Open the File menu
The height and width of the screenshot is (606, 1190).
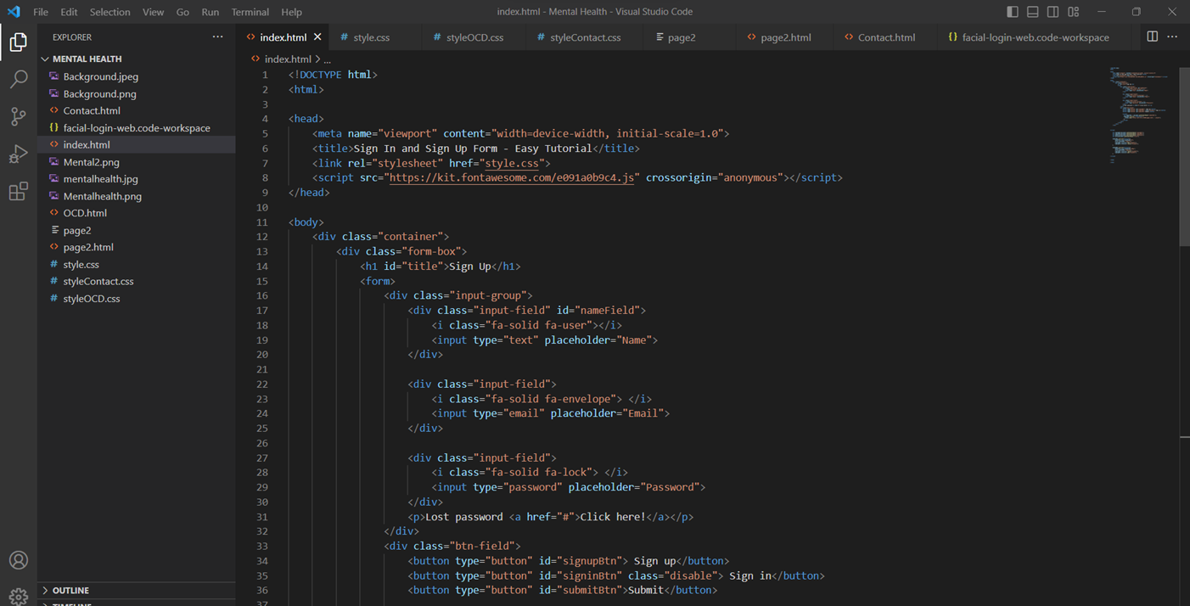[x=41, y=12]
